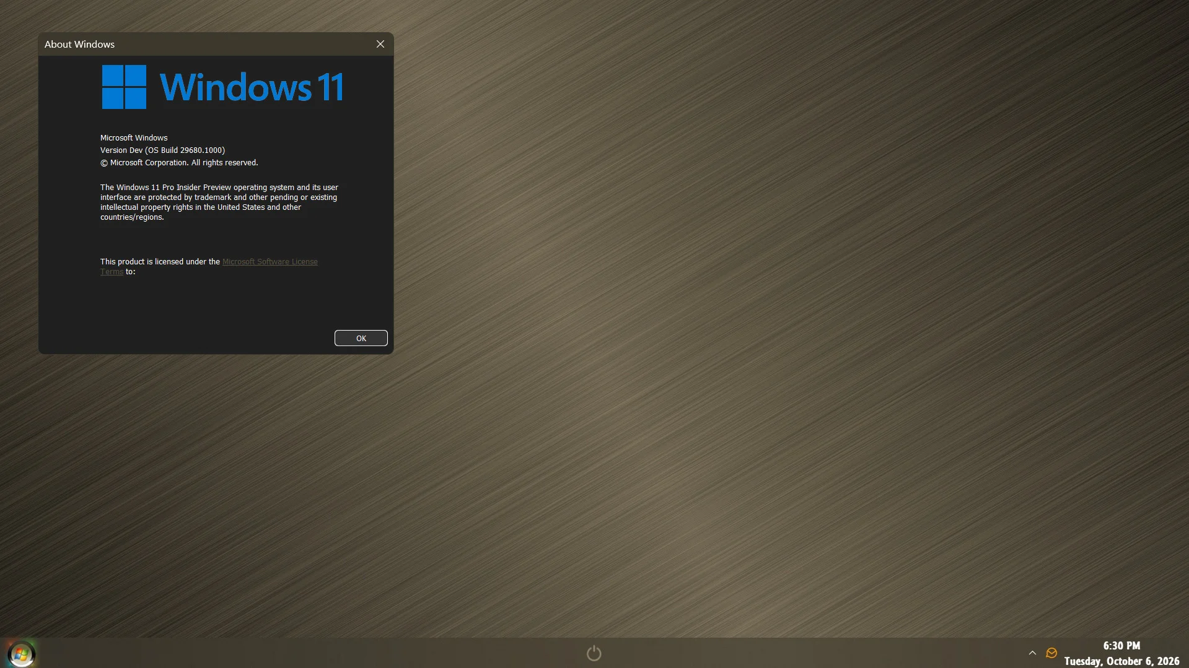Open the orange mail notification tray icon

coord(1051,653)
